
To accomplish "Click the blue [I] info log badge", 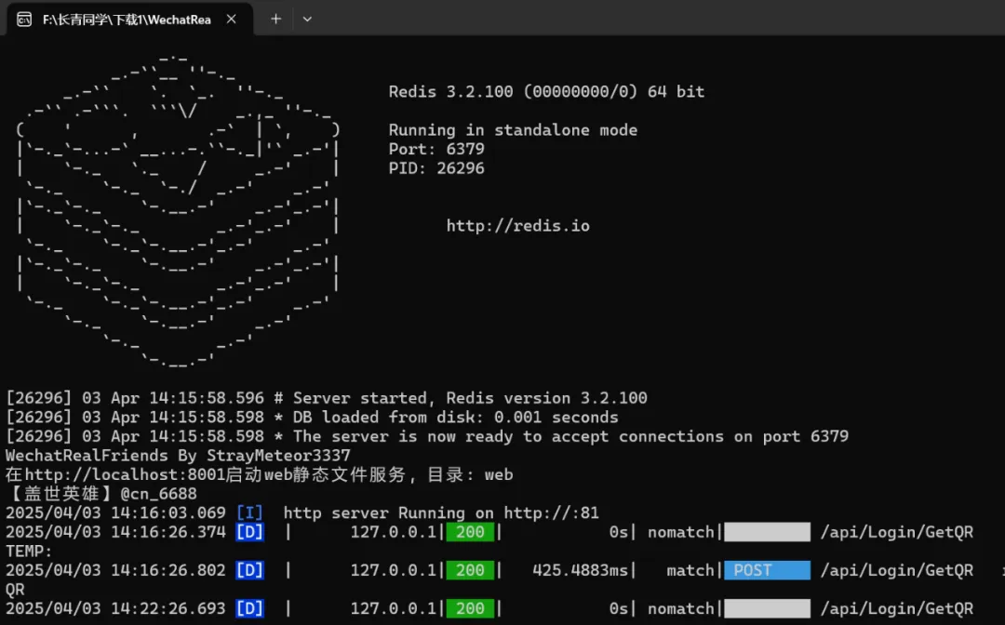I will 249,513.
